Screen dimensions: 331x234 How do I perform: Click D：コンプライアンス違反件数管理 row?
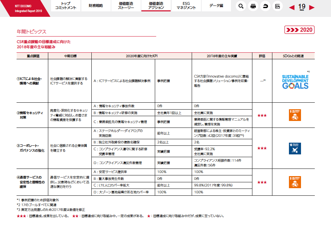123,163
